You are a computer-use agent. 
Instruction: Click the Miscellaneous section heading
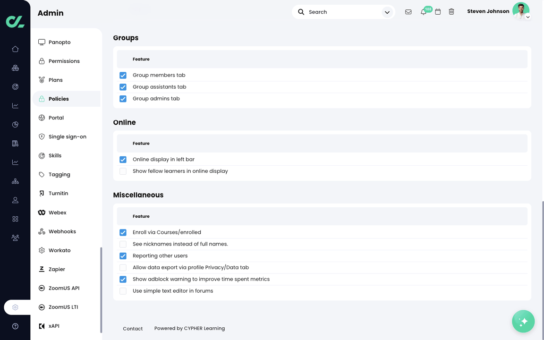tap(138, 195)
